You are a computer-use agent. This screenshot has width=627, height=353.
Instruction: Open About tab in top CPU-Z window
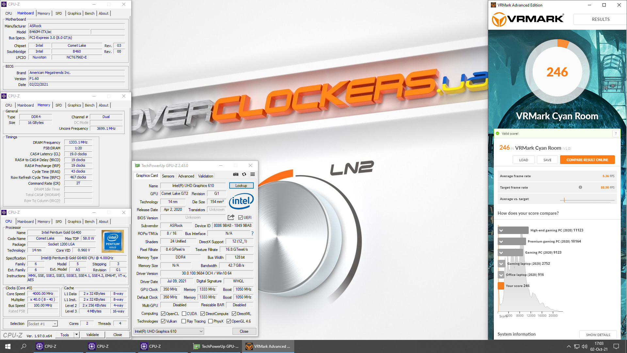104,13
